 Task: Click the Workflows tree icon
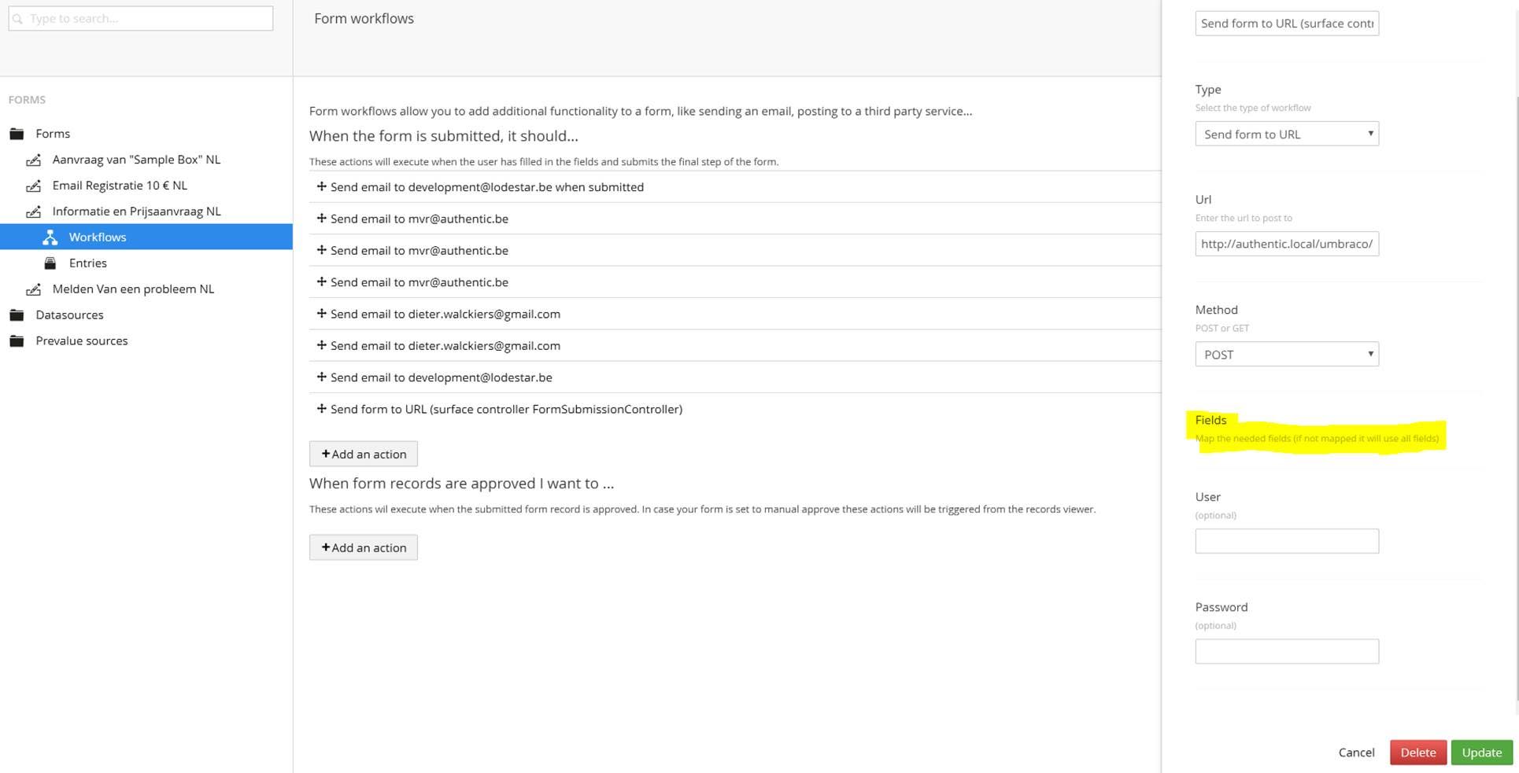tap(50, 237)
